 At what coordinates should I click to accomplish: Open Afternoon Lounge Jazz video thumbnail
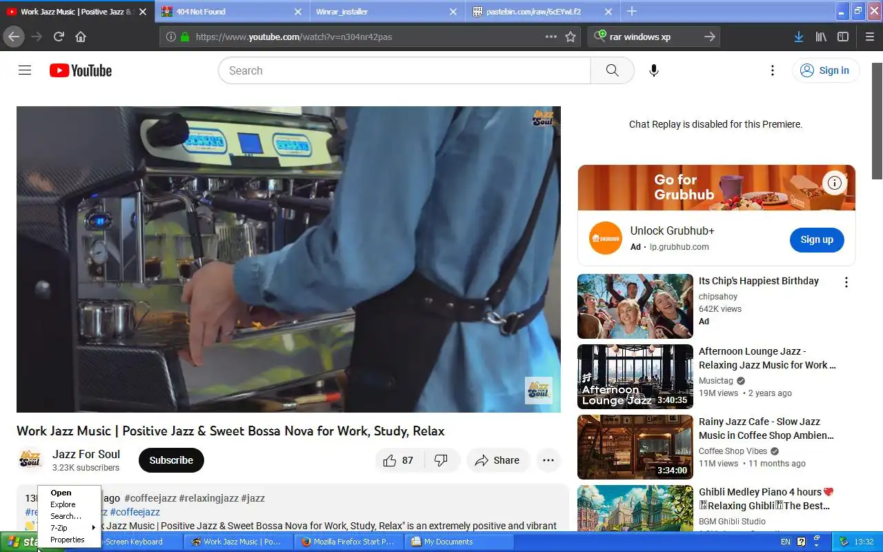635,377
